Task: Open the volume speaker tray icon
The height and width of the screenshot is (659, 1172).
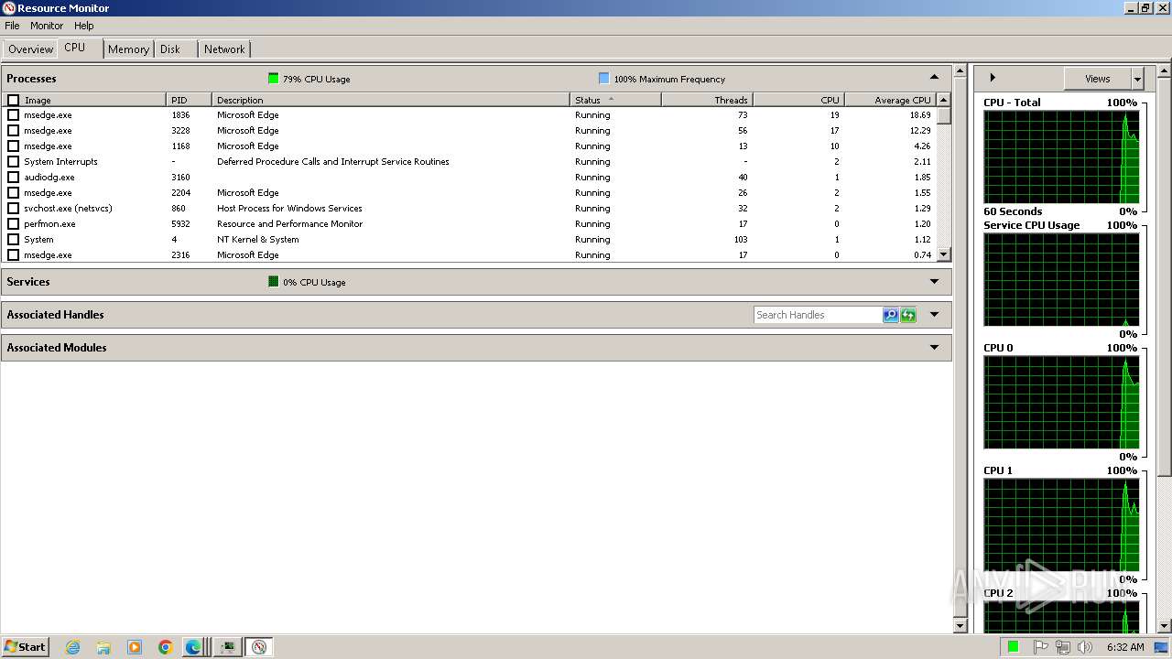Action: [x=1085, y=647]
